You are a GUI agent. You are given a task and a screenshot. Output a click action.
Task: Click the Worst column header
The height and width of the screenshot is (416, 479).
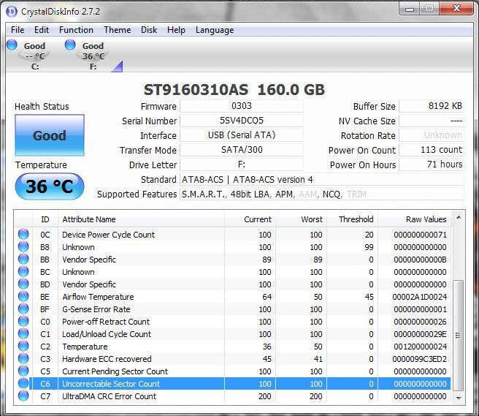[x=302, y=219]
